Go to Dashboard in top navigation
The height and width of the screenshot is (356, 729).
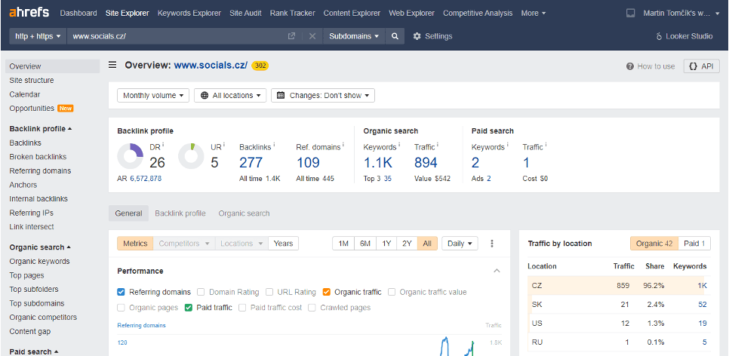point(78,13)
